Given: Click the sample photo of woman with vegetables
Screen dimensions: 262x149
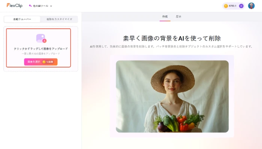Looking at the screenshot, I should (172, 96).
